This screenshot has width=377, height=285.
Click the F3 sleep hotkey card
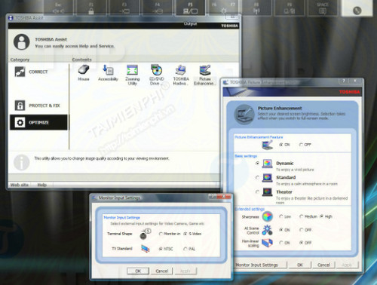click(124, 7)
